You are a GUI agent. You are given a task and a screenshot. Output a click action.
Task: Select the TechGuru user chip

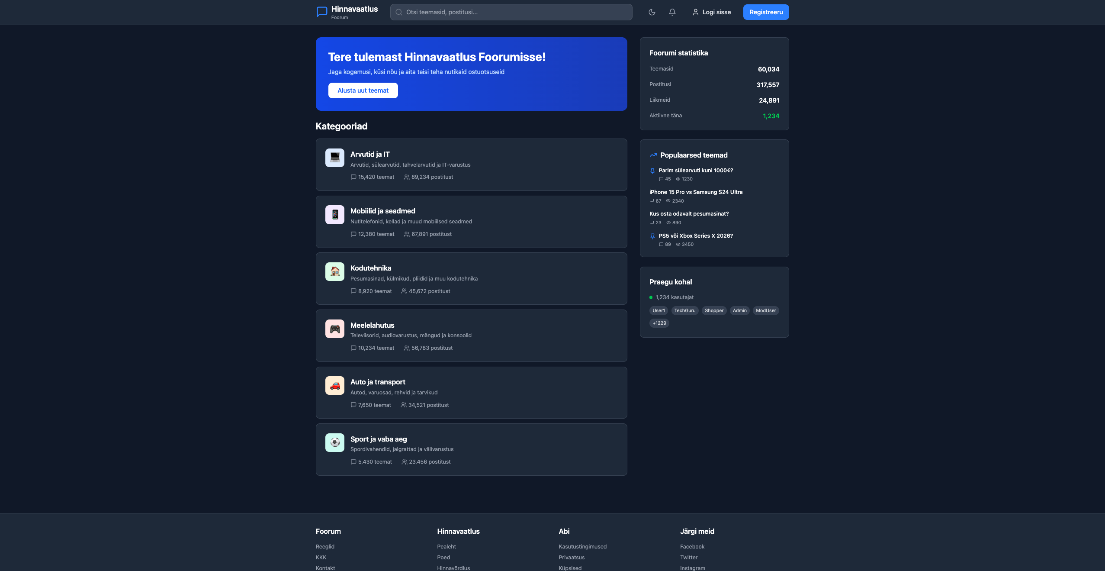685,310
